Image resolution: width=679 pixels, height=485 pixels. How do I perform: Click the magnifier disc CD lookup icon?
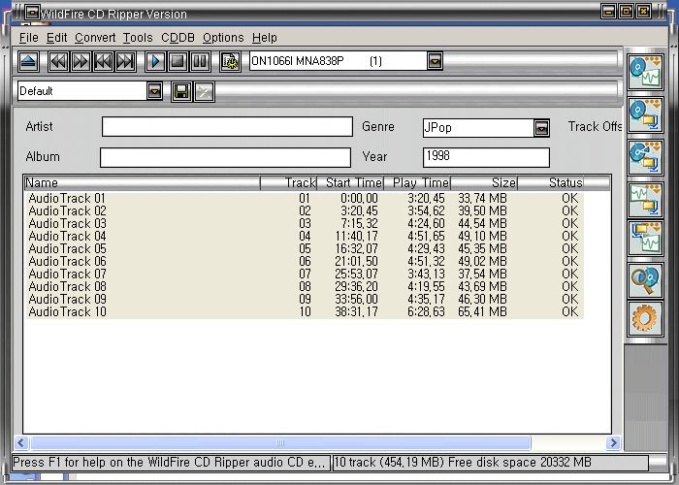pos(645,280)
